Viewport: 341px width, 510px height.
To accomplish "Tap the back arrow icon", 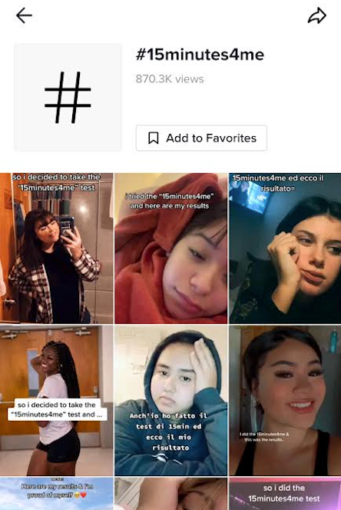I will click(x=24, y=15).
